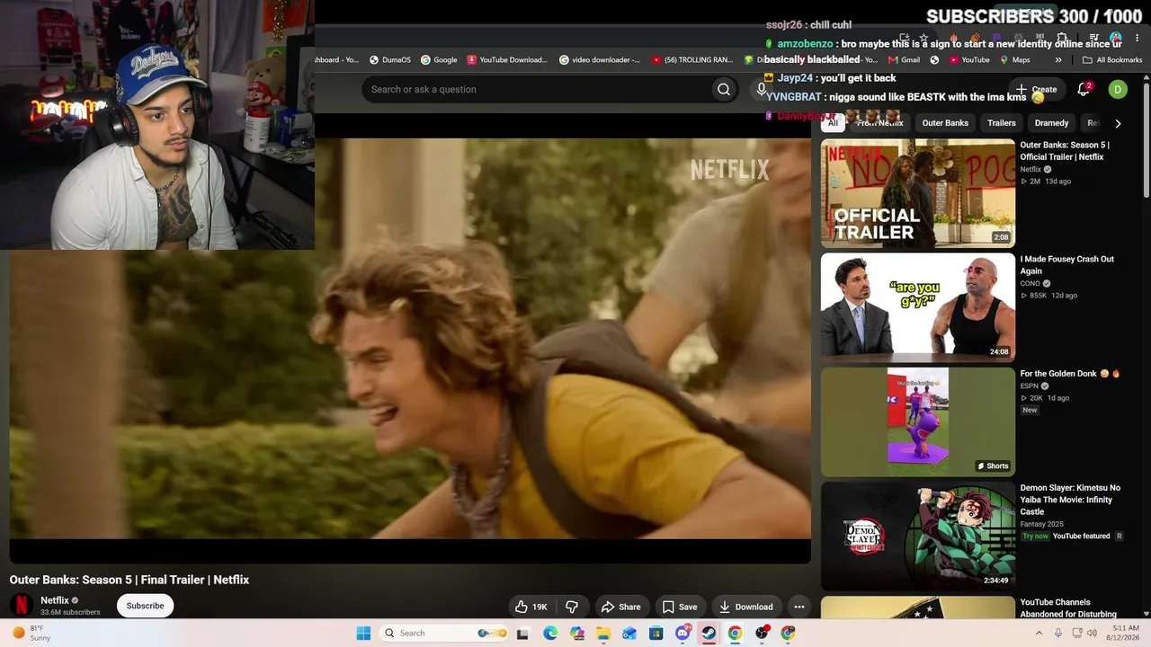Screen dimensions: 1151x647
Task: Share the Outer Banks trailer
Action: click(x=620, y=607)
